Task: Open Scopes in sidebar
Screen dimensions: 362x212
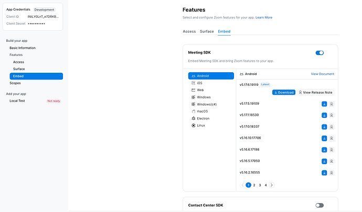Action: (x=15, y=83)
